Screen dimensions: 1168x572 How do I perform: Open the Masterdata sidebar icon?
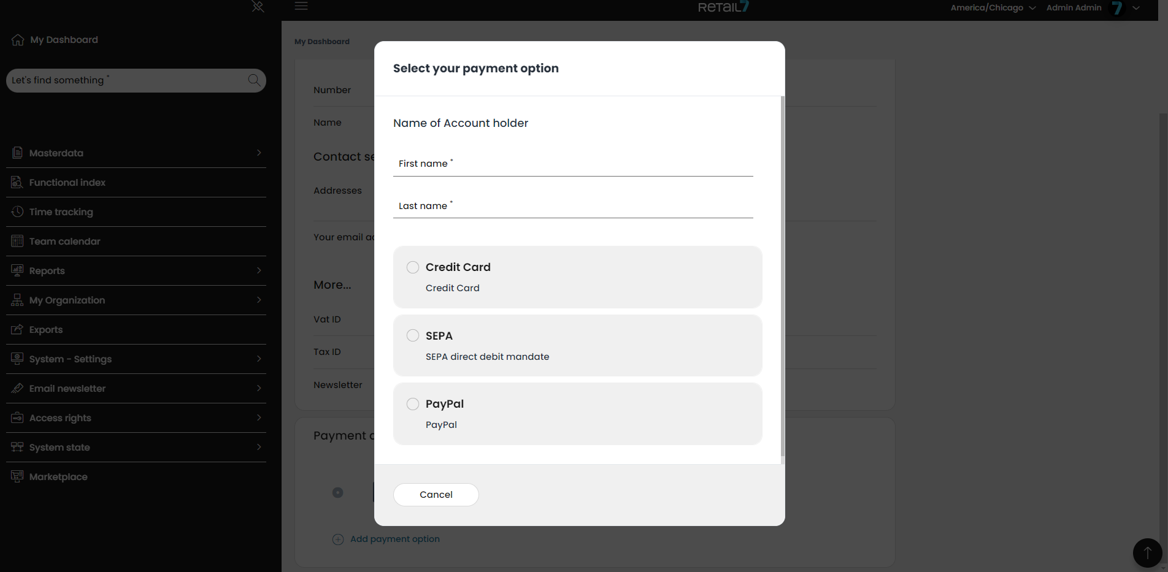click(17, 153)
